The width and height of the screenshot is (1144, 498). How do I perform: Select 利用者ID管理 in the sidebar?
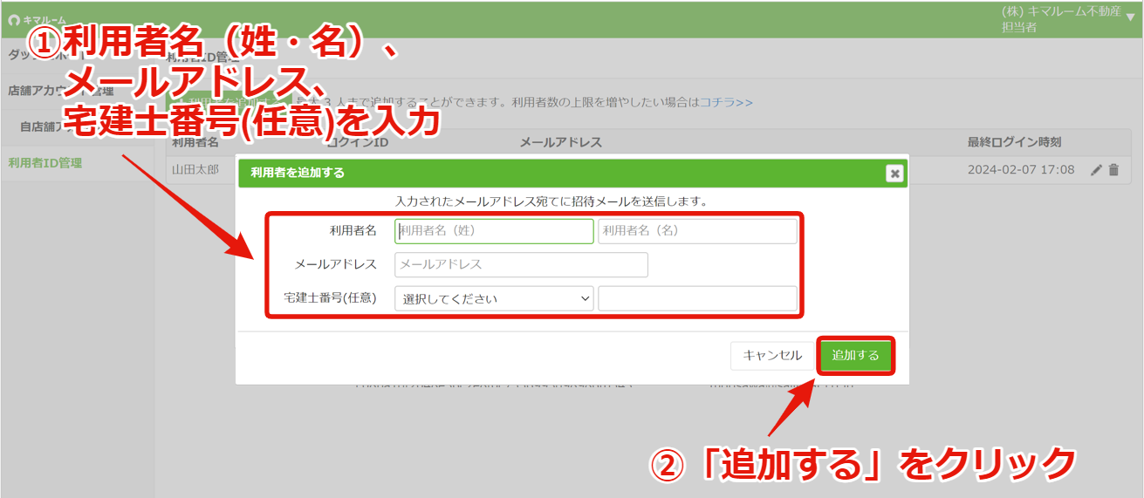[45, 162]
